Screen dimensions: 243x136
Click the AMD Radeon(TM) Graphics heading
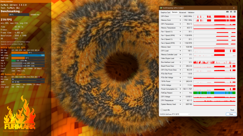13,74
